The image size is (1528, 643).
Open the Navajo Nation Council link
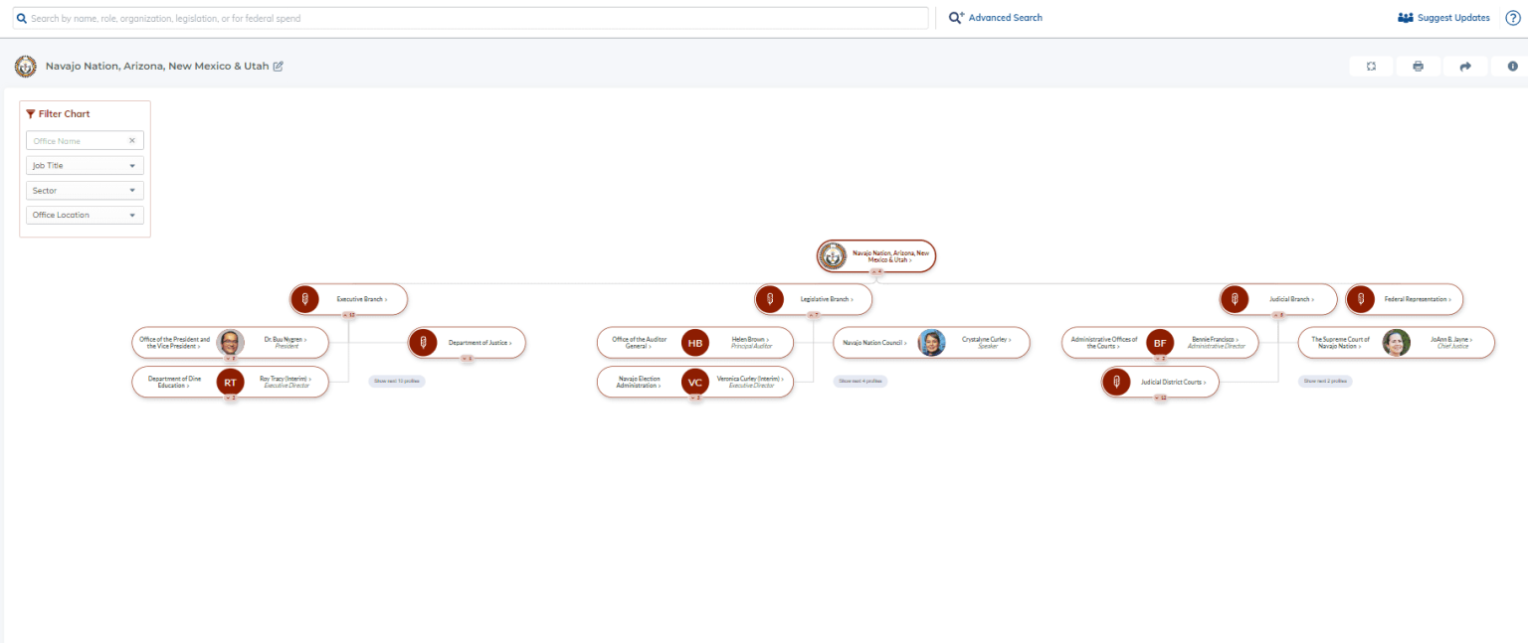pyautogui.click(x=874, y=343)
